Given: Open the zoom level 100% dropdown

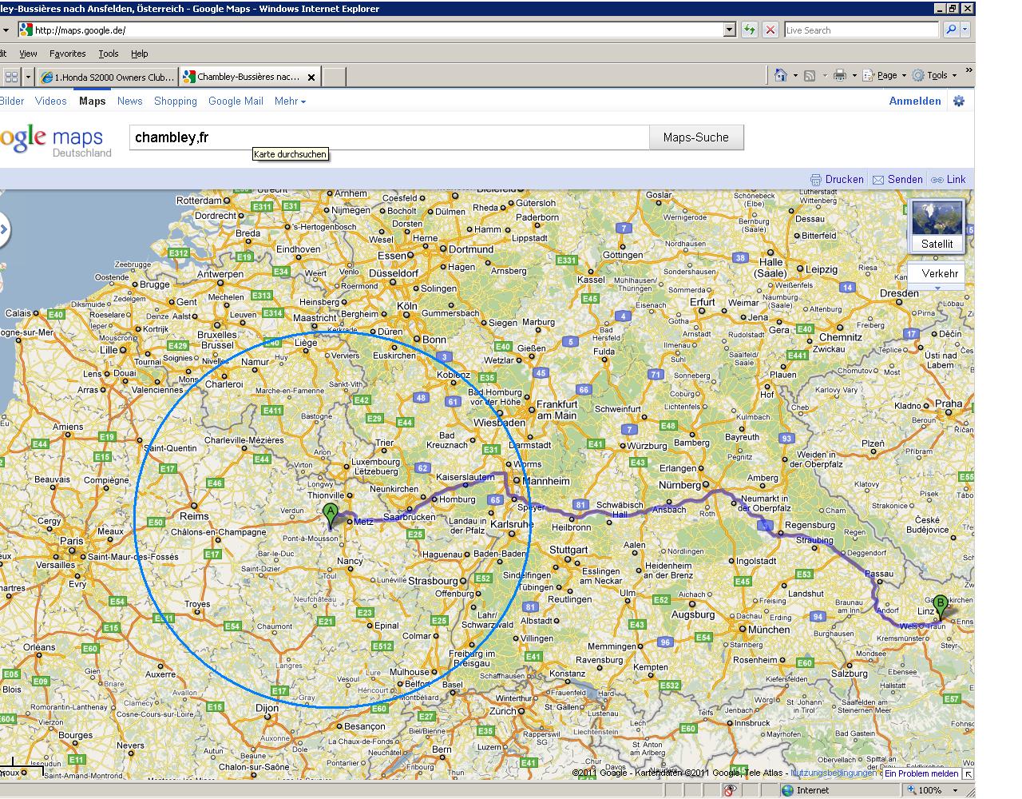Looking at the screenshot, I should (955, 790).
